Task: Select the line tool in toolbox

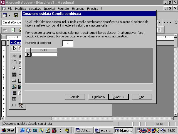Action: [20, 99]
